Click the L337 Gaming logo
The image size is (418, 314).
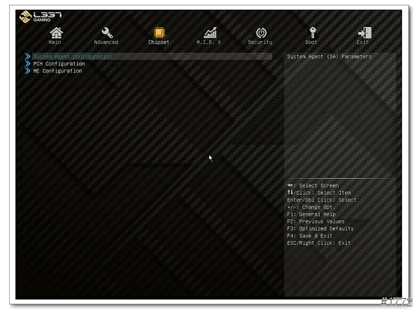[40, 17]
